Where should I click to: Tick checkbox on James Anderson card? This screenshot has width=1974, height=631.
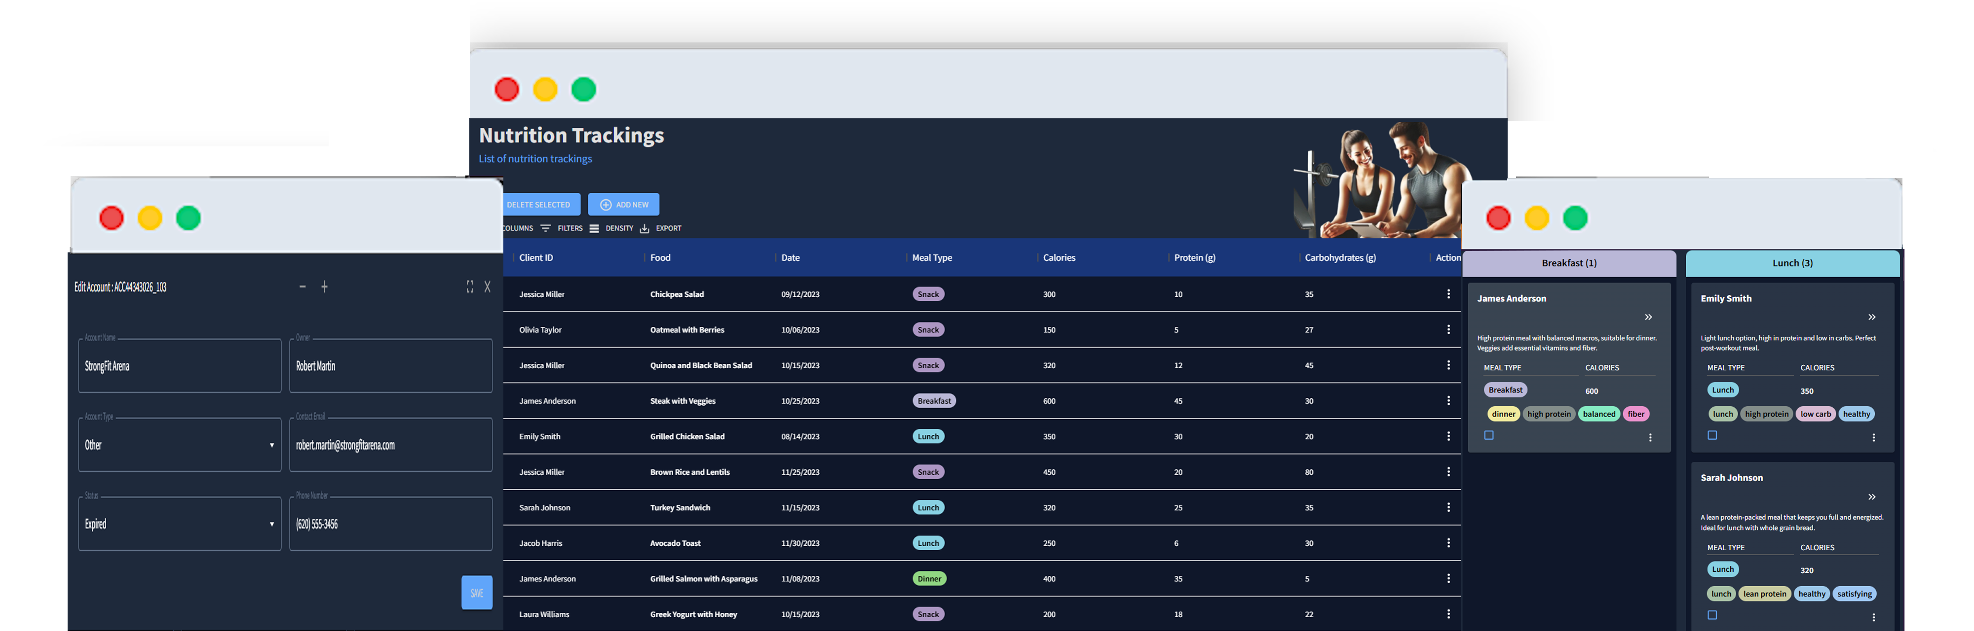[x=1488, y=435]
